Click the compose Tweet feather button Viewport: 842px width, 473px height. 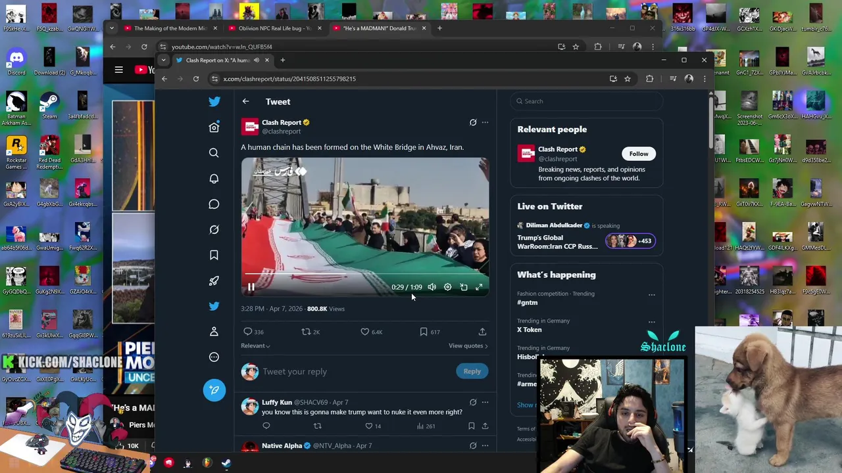click(214, 390)
